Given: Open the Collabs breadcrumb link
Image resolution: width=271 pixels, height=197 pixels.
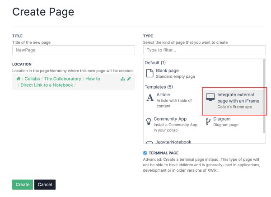Looking at the screenshot, I should point(32,79).
